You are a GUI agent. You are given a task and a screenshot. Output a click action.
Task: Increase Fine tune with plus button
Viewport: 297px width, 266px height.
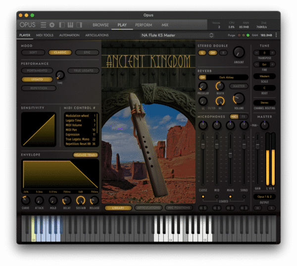(x=272, y=64)
